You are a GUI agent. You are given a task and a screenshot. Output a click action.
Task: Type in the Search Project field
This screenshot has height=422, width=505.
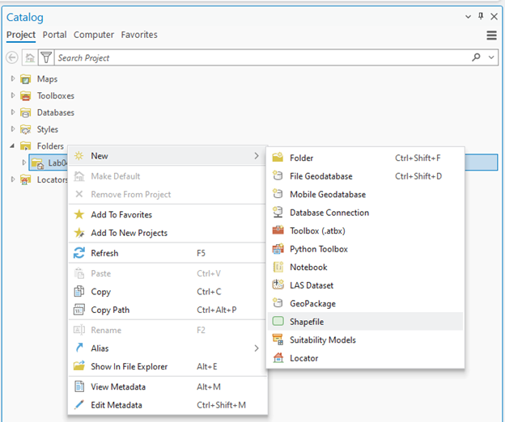click(x=259, y=58)
